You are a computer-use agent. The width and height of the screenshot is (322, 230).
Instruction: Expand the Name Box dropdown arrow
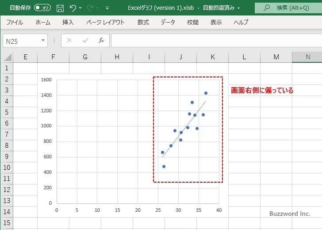pos(43,41)
